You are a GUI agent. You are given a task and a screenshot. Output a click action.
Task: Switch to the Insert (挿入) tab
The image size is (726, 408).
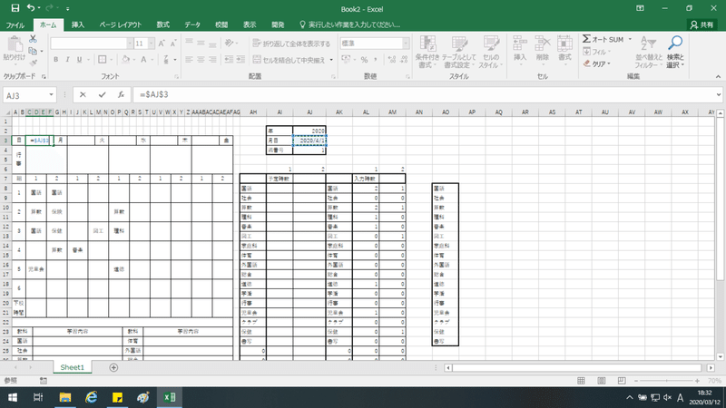tap(78, 24)
